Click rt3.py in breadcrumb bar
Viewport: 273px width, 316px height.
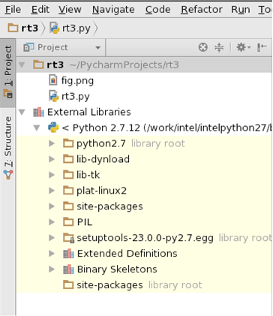coord(70,28)
